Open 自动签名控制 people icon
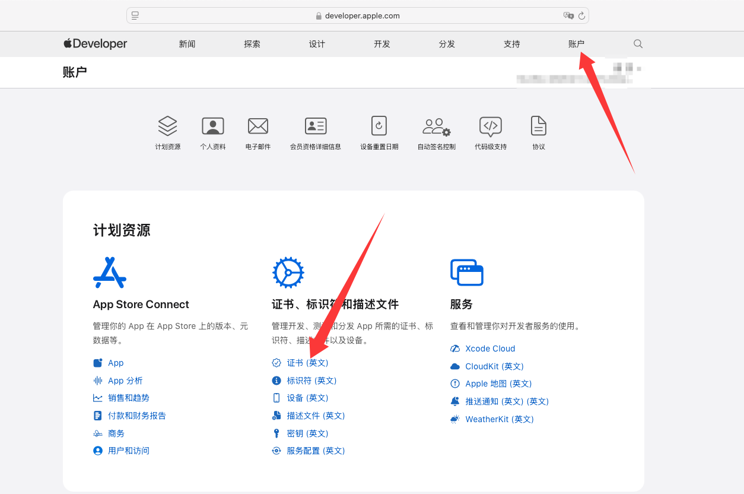The height and width of the screenshot is (494, 744). (x=436, y=126)
